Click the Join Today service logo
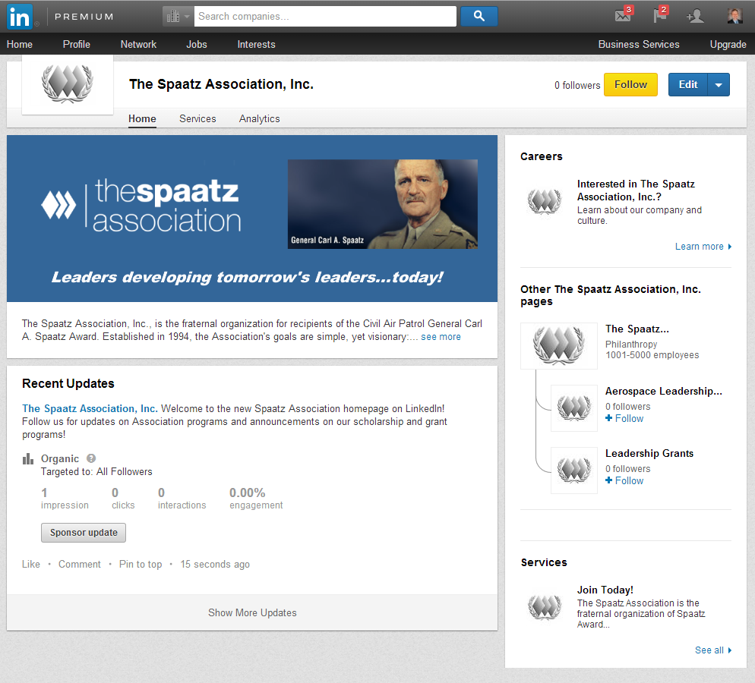The height and width of the screenshot is (683, 755). [545, 607]
